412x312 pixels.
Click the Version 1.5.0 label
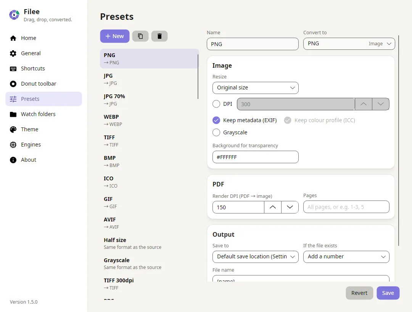click(24, 302)
